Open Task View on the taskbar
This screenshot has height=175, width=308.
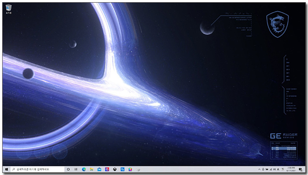[x=76, y=169]
